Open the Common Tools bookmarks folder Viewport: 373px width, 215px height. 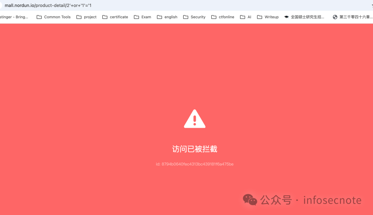pos(54,17)
